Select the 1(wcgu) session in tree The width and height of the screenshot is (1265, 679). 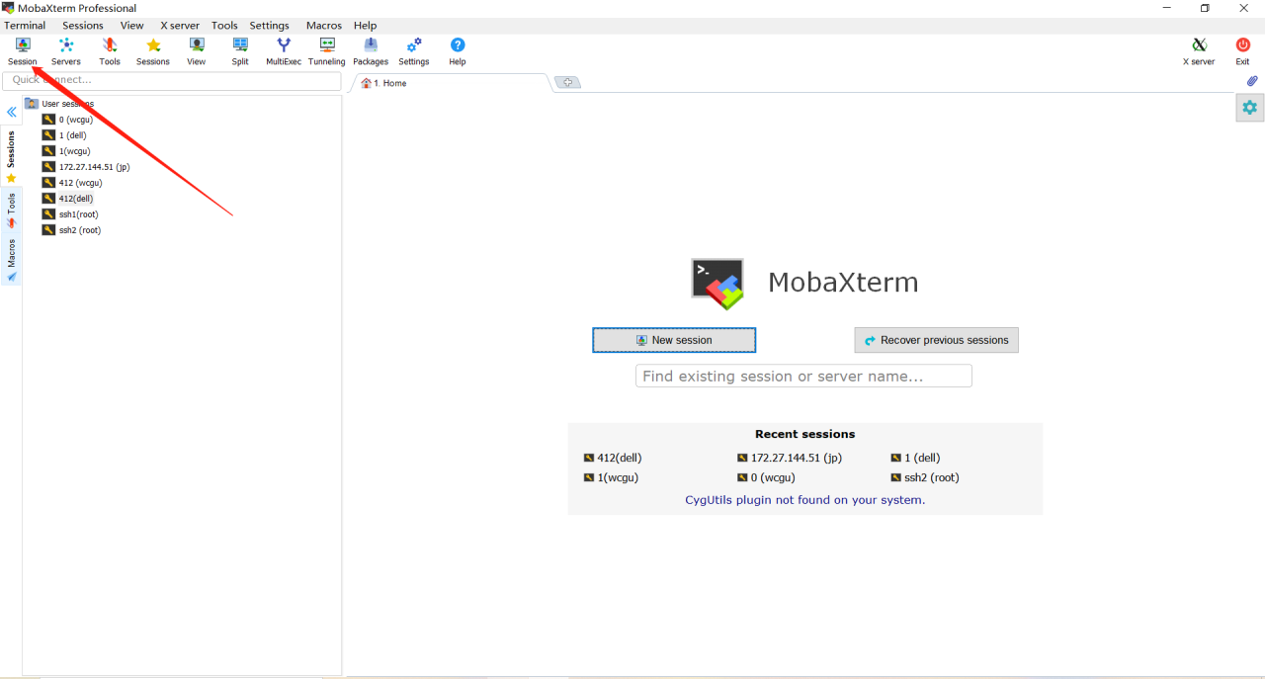(66, 151)
